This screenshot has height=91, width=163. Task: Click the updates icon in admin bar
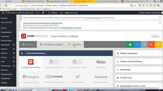coord(37,13)
